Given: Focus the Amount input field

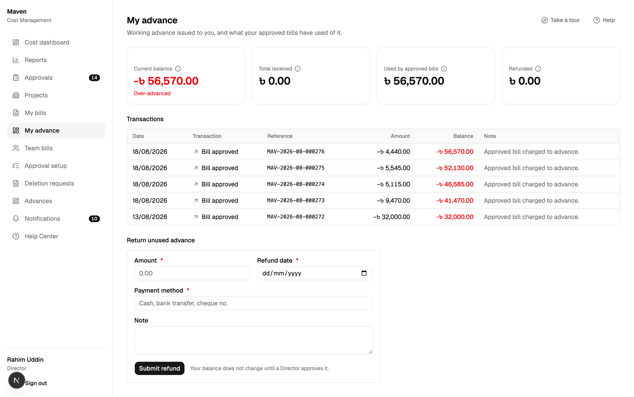Looking at the screenshot, I should point(192,273).
